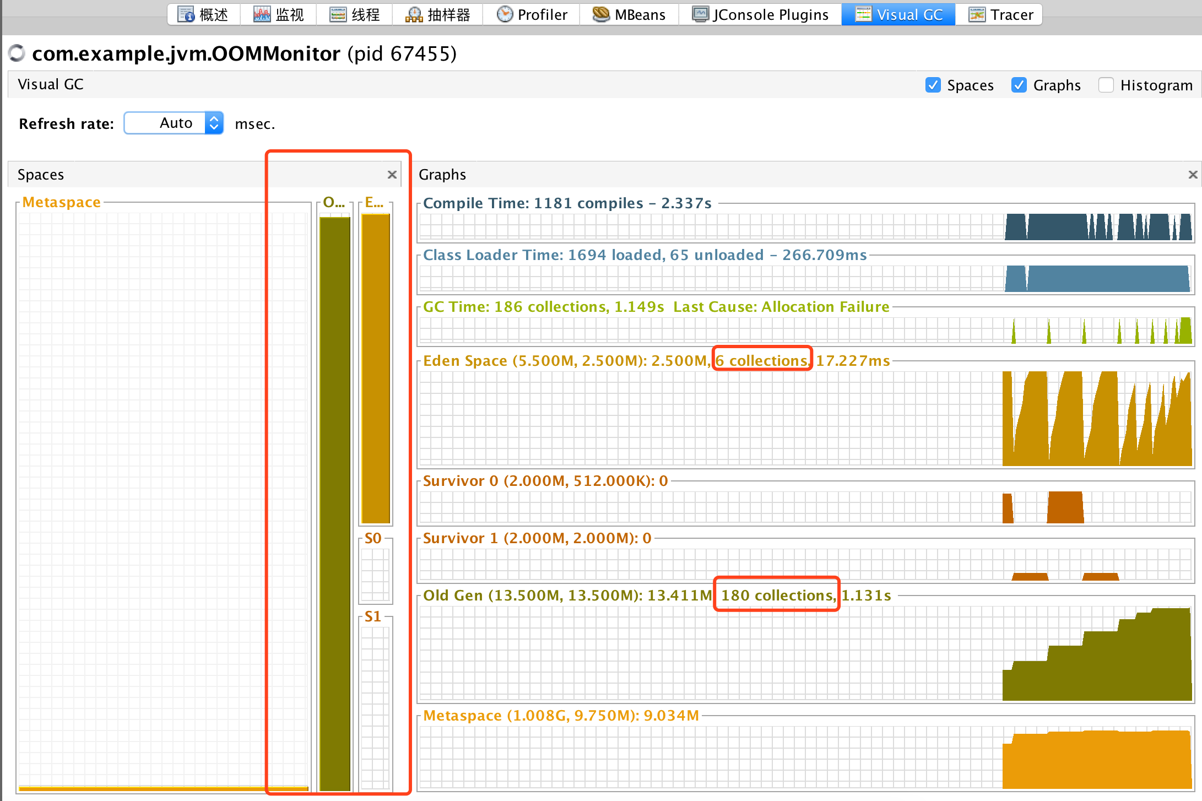Click the Eden Space usage graph
Viewport: 1202px width, 801px height.
click(805, 419)
